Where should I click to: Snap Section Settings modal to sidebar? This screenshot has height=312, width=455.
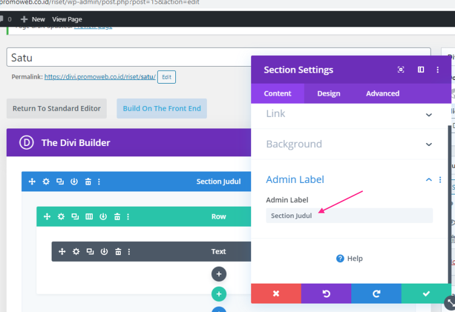tap(421, 70)
